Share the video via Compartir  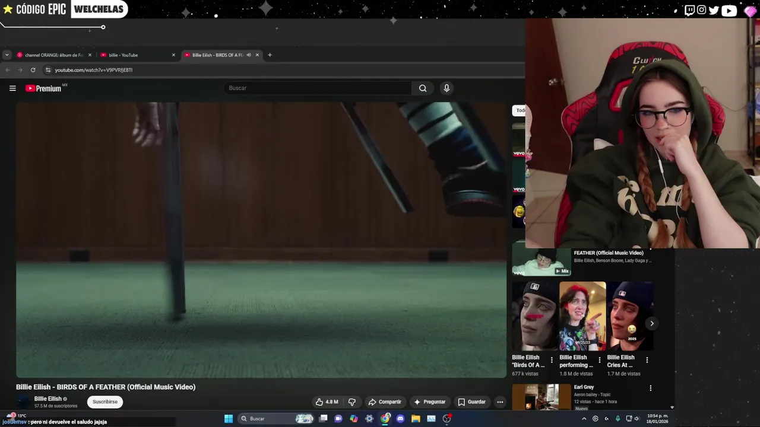click(x=385, y=402)
